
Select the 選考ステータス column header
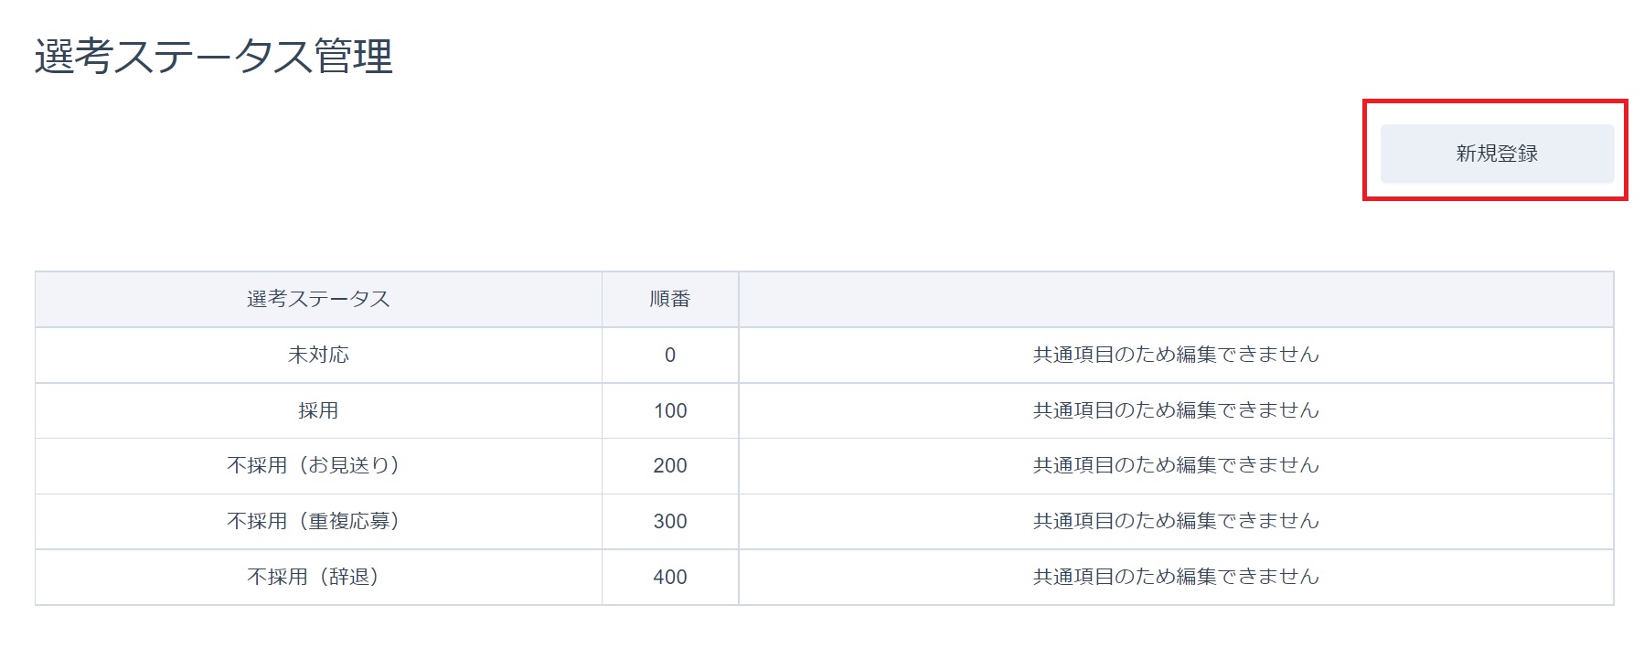318,299
